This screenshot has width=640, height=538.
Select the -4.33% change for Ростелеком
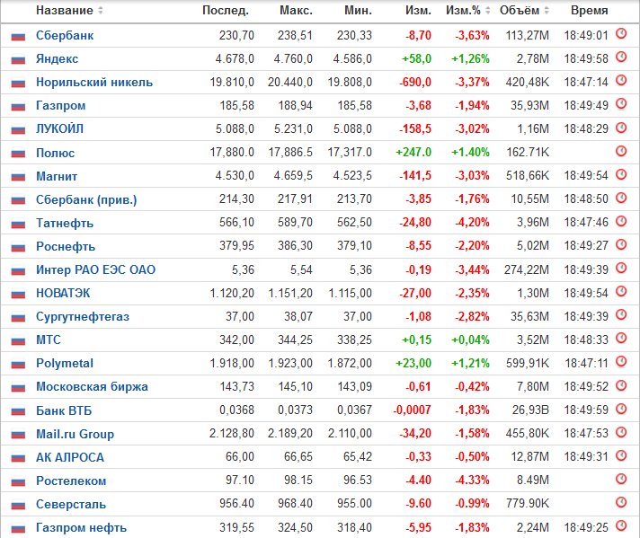[x=472, y=481]
